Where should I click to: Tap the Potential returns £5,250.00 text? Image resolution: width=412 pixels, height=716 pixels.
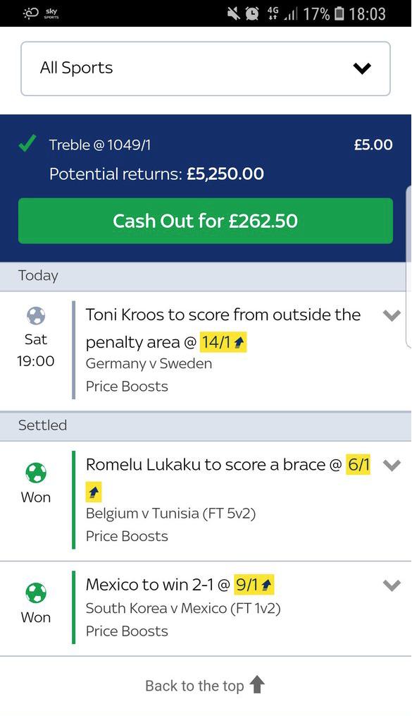tap(156, 174)
